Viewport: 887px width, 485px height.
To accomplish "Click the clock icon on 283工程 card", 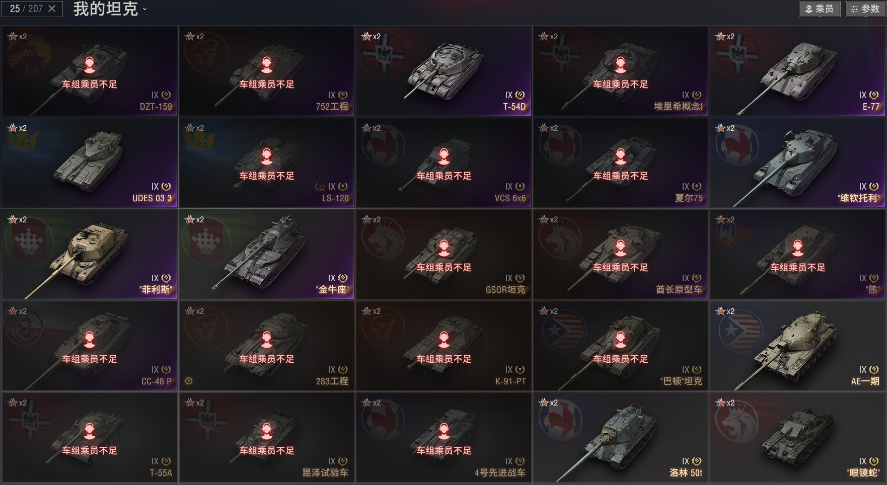I will pos(189,381).
